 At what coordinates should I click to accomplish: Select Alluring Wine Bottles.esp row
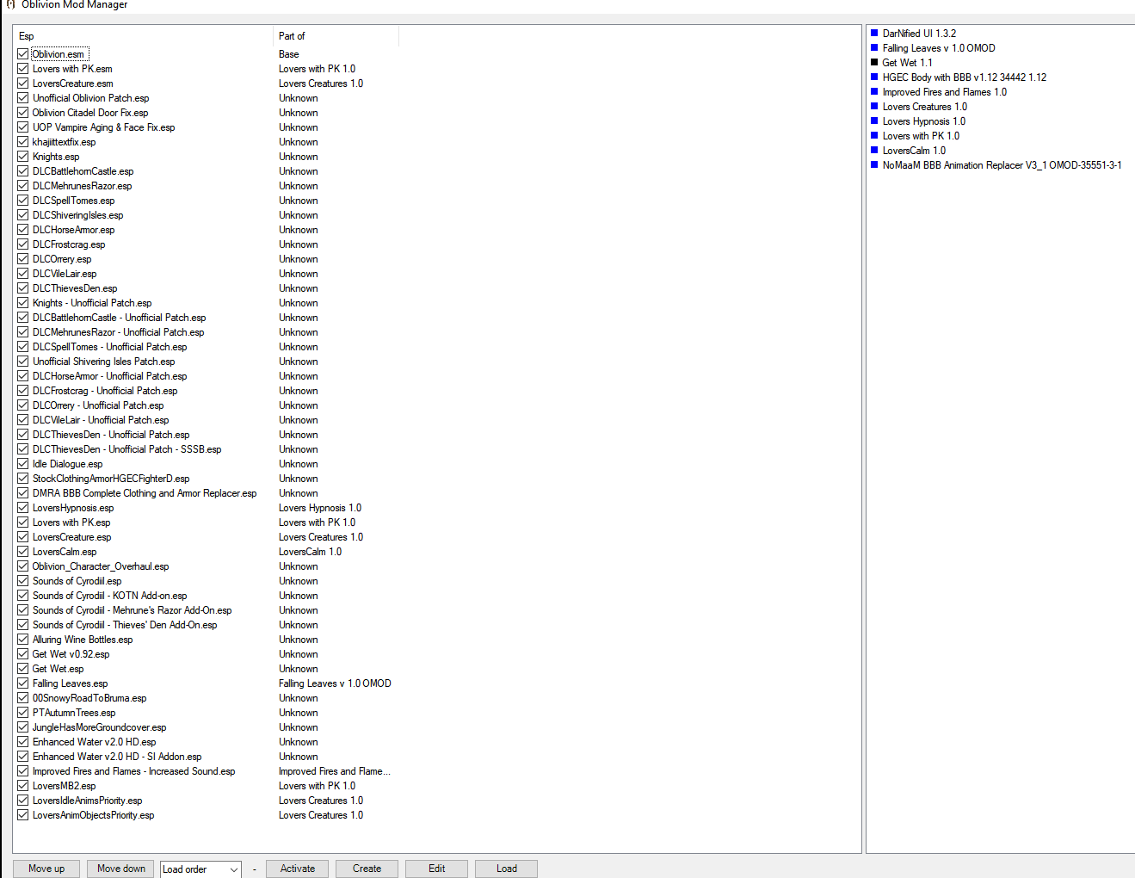click(x=83, y=640)
